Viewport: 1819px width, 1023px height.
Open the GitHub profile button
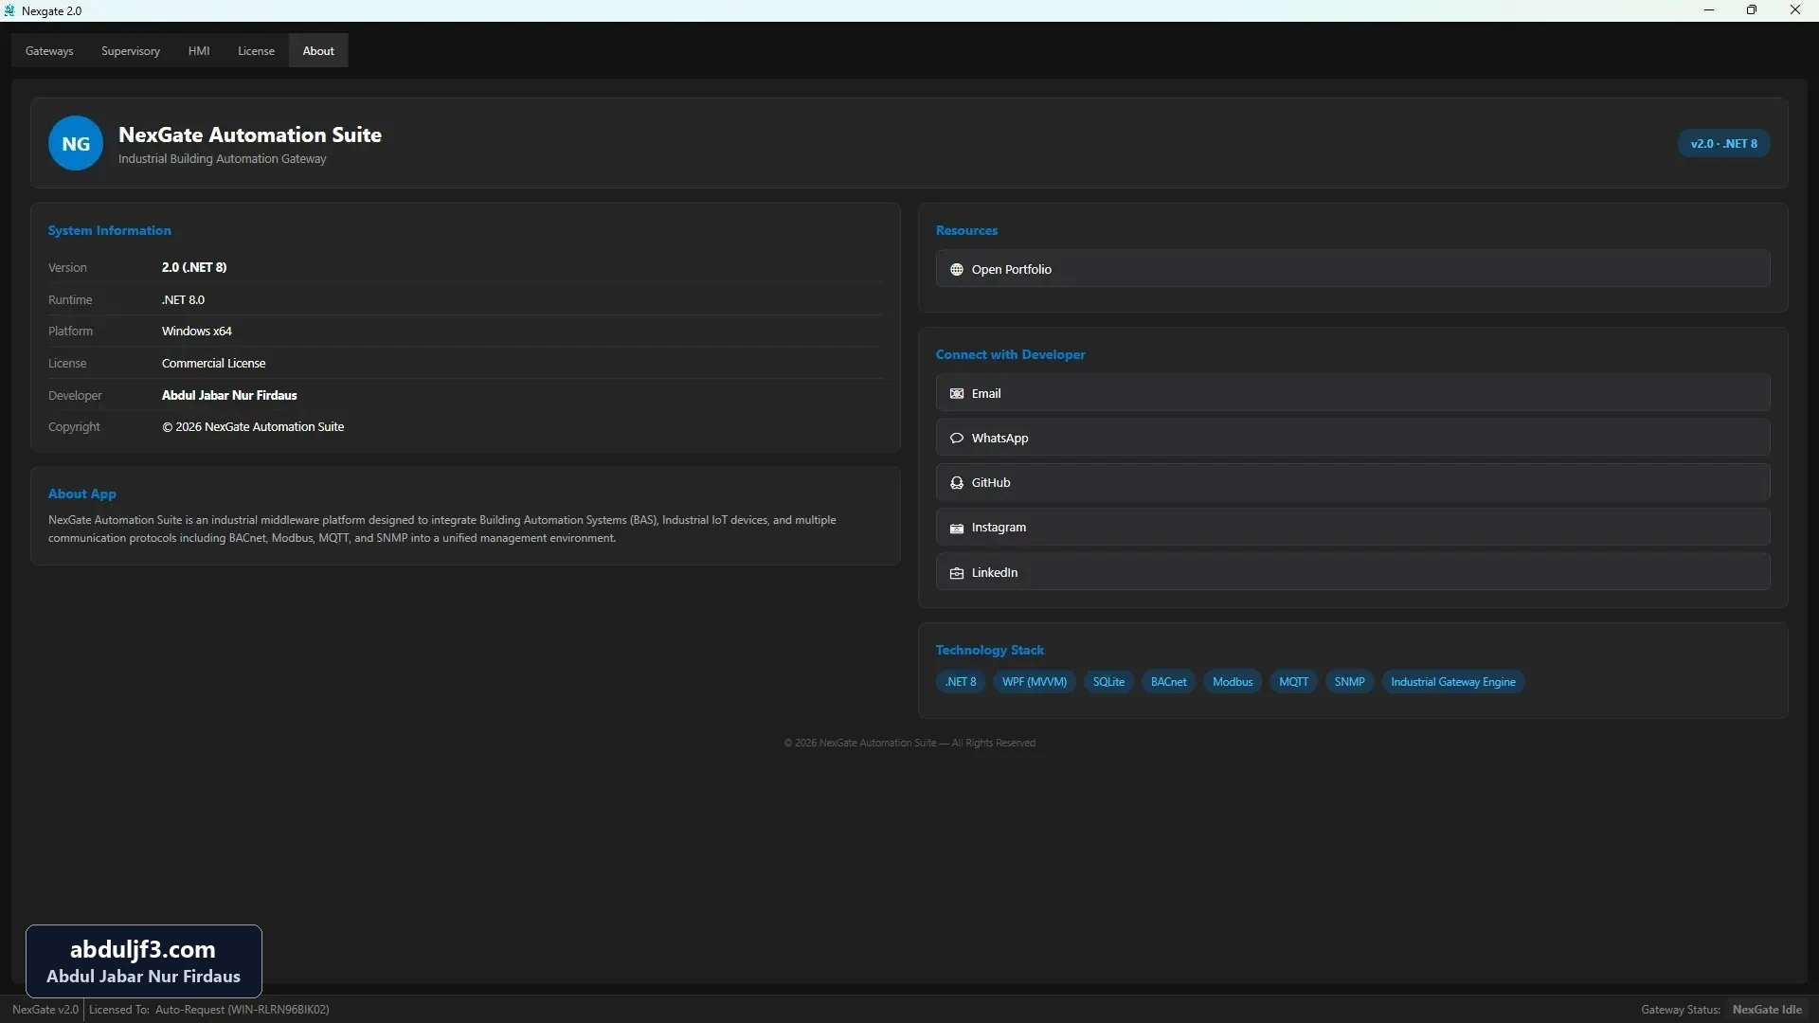pyautogui.click(x=1353, y=482)
